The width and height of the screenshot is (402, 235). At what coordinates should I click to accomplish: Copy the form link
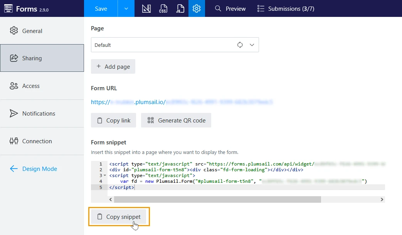tap(113, 120)
